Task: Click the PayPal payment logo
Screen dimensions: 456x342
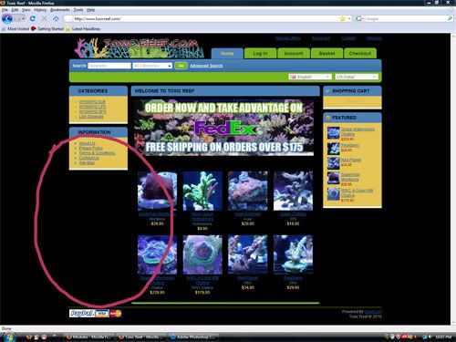Action: point(82,313)
